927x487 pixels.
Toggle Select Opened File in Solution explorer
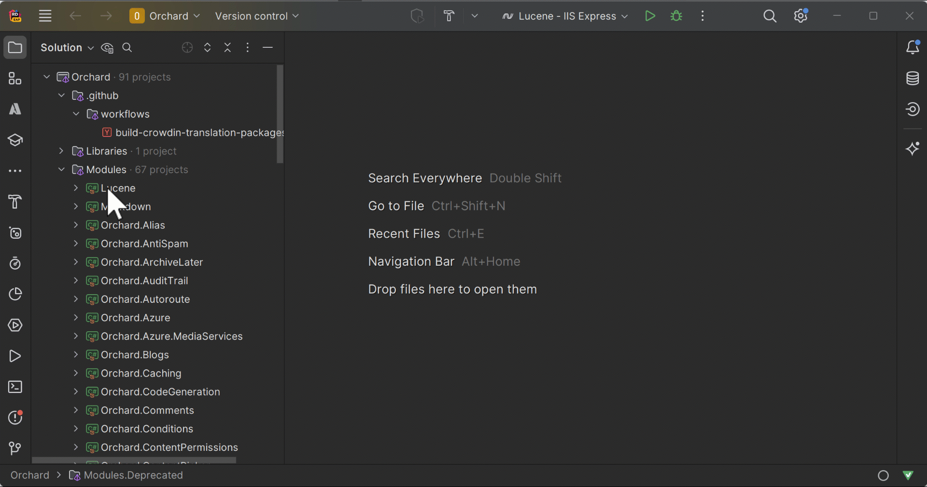point(187,48)
